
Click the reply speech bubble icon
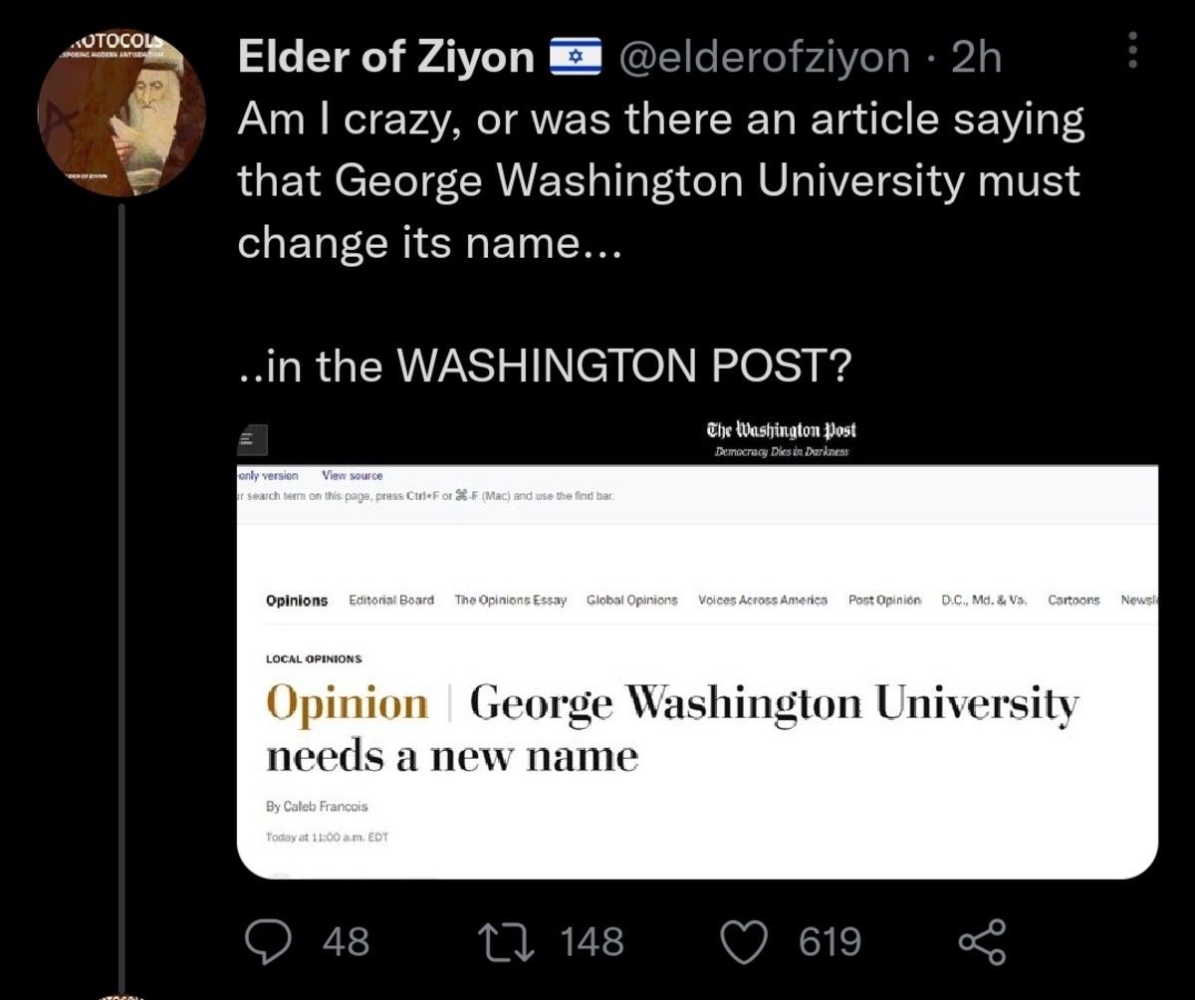(265, 941)
